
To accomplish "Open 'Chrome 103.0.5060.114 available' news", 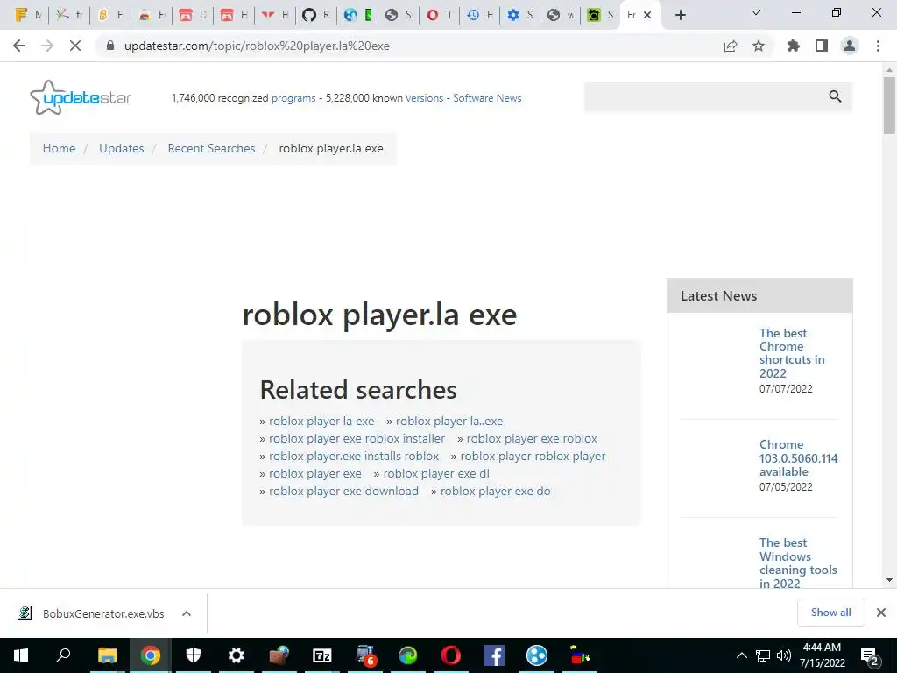I will (x=798, y=457).
